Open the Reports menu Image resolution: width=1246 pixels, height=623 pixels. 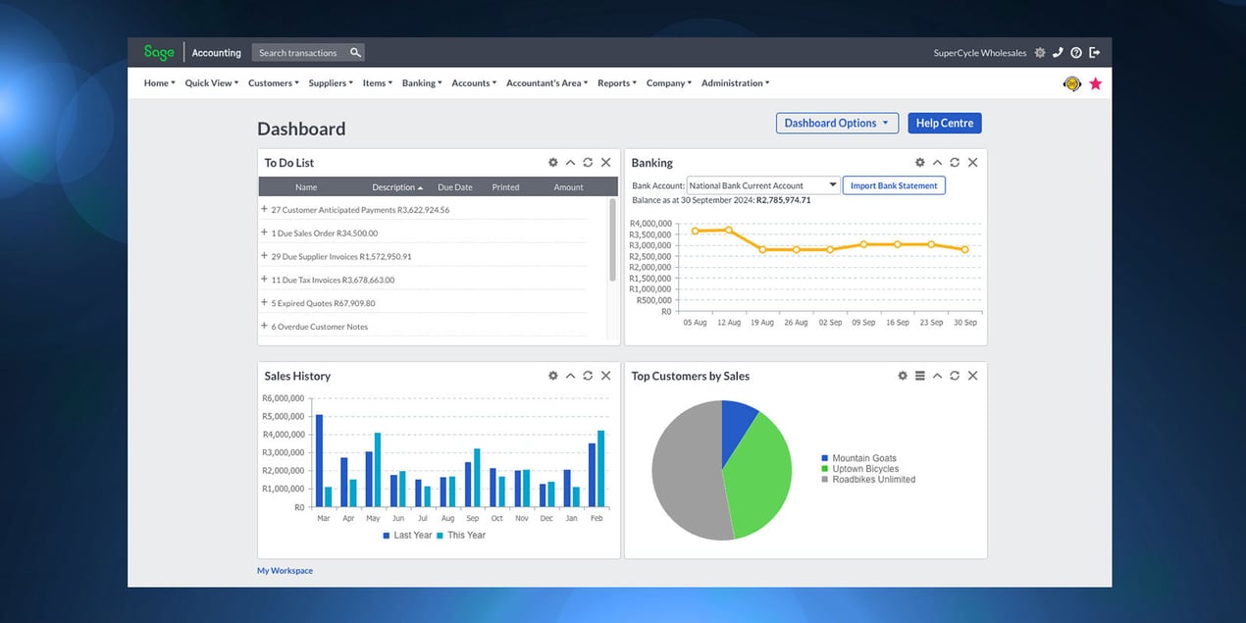tap(617, 83)
